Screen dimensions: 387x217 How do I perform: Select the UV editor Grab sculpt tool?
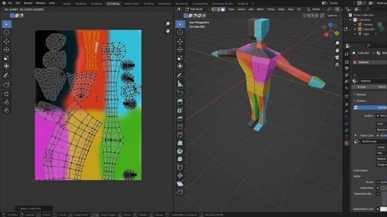[7, 94]
